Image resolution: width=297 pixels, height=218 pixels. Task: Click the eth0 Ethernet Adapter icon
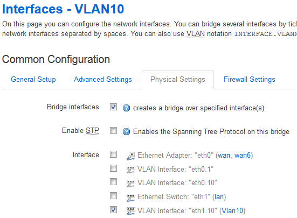tap(130, 156)
